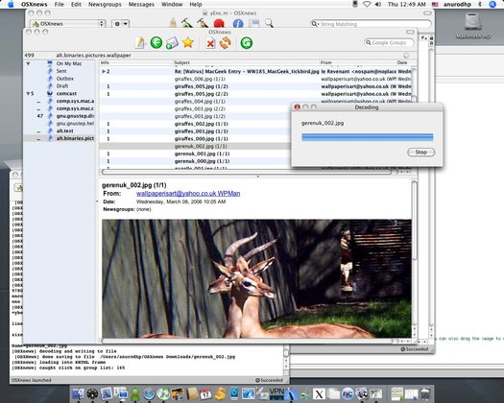Open Dashboard from the Dock

coord(92,393)
